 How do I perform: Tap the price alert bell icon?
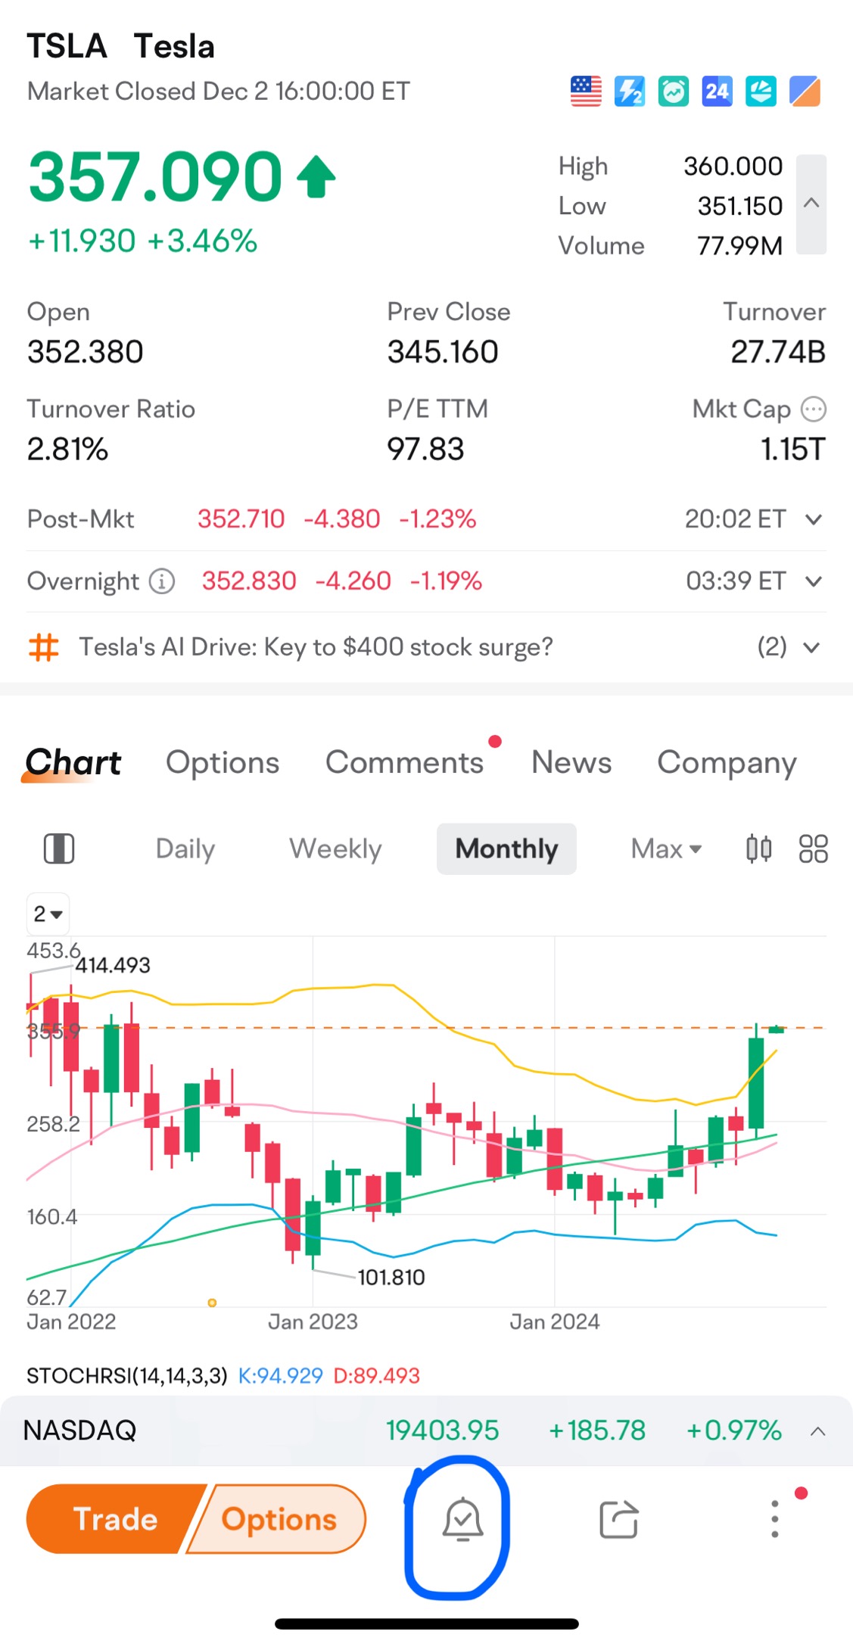(462, 1520)
